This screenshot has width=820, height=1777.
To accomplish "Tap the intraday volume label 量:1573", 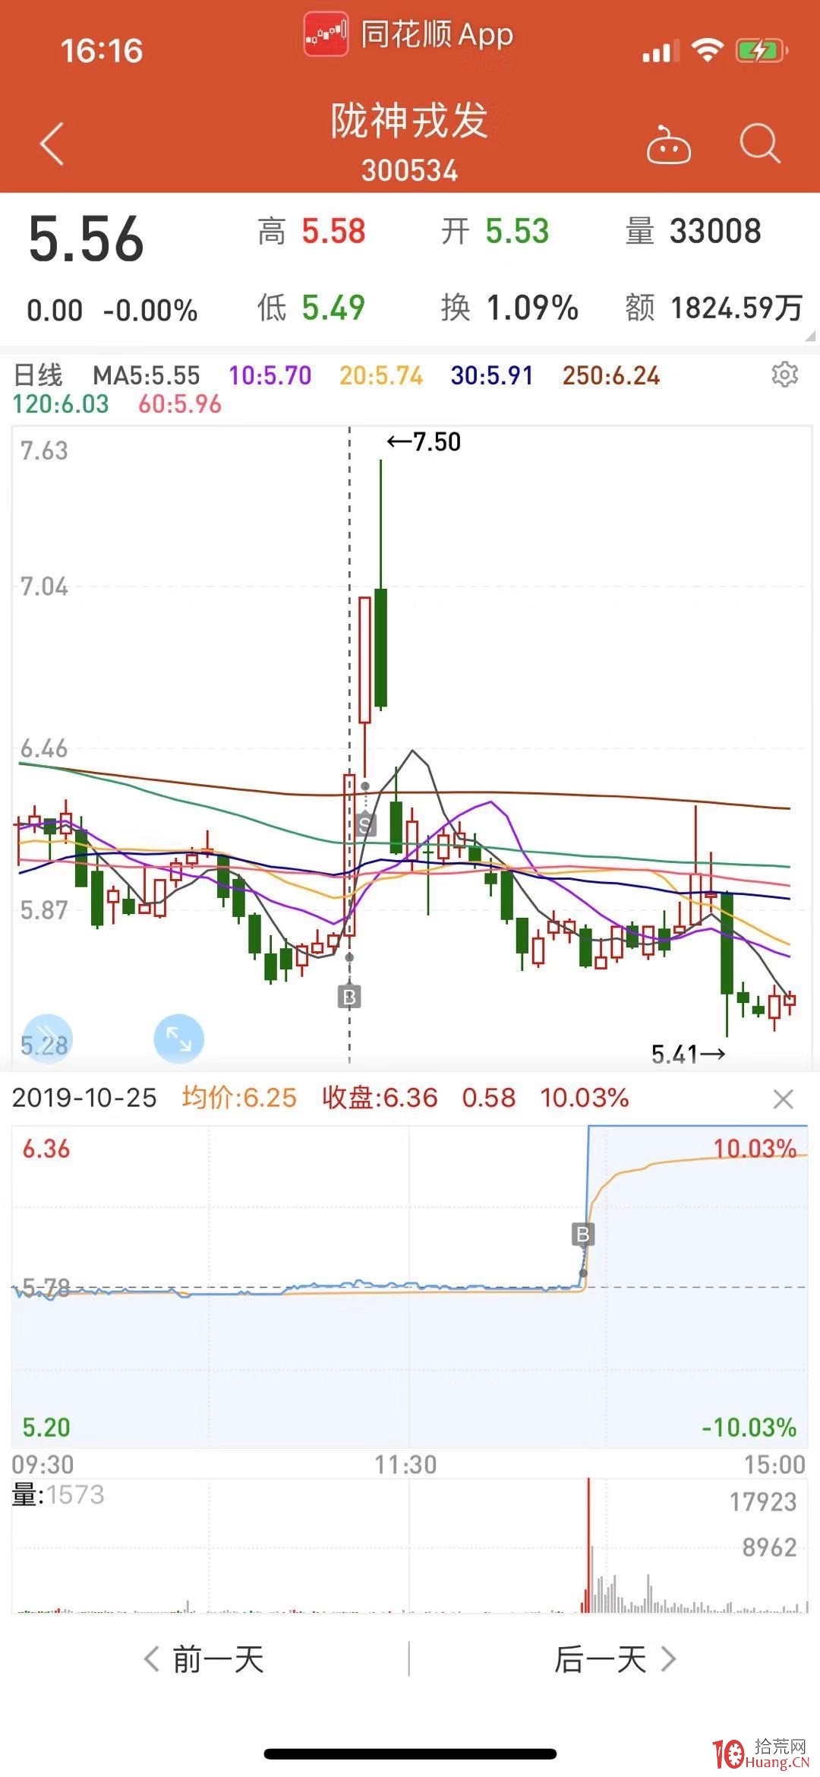I will tap(58, 1495).
